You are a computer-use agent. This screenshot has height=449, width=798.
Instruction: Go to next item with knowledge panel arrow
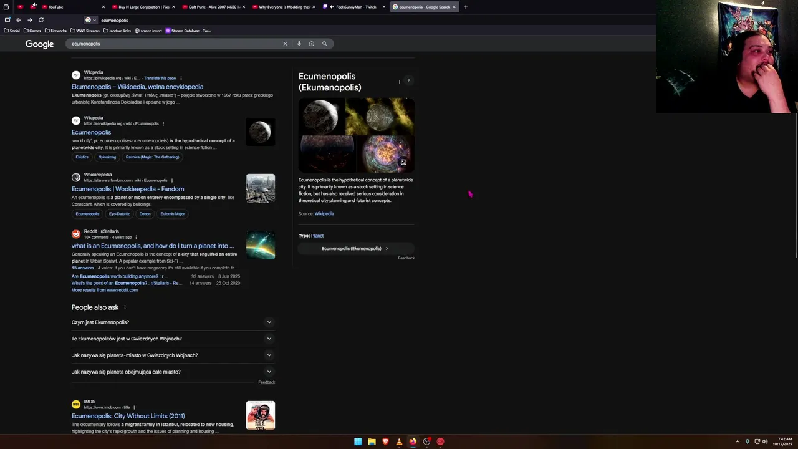coord(409,80)
